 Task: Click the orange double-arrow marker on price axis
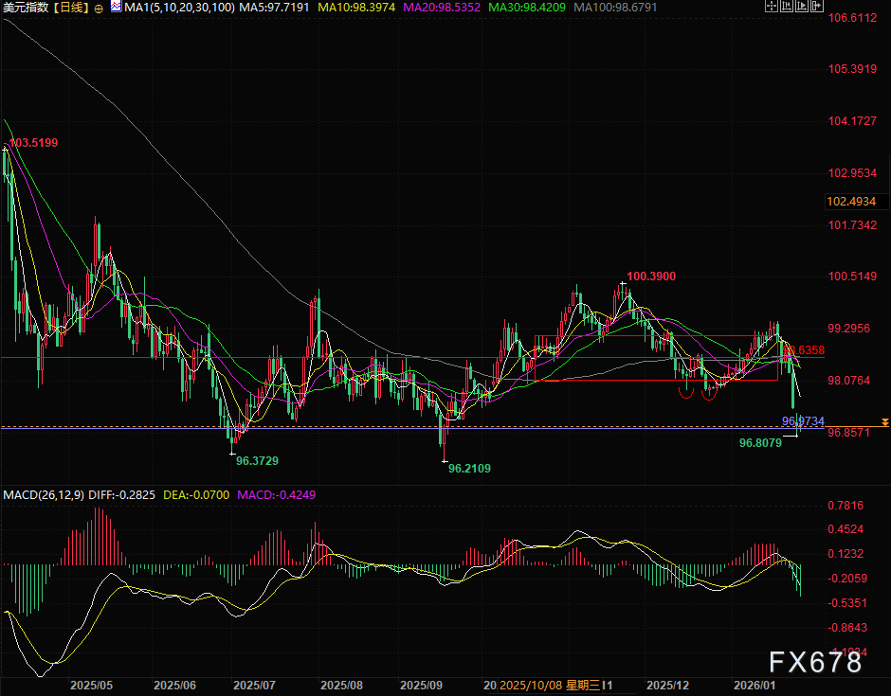click(883, 420)
